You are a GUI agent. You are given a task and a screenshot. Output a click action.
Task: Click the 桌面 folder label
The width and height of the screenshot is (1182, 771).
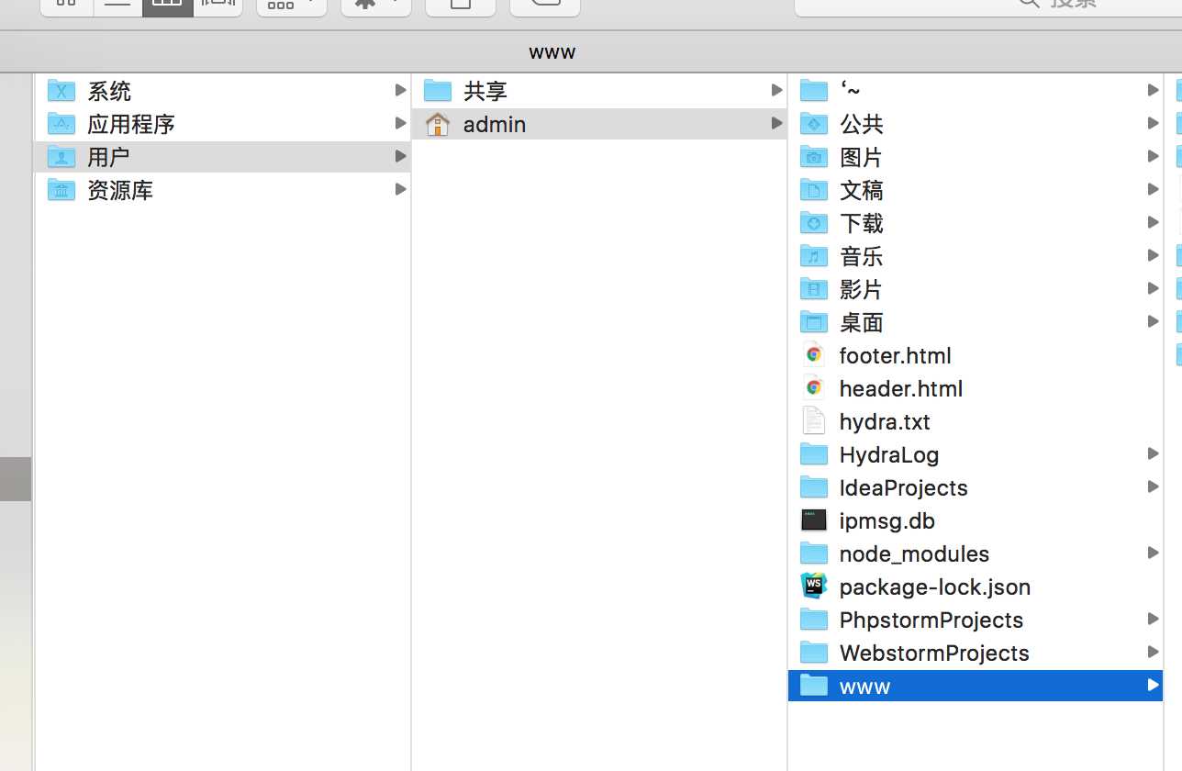tap(861, 322)
